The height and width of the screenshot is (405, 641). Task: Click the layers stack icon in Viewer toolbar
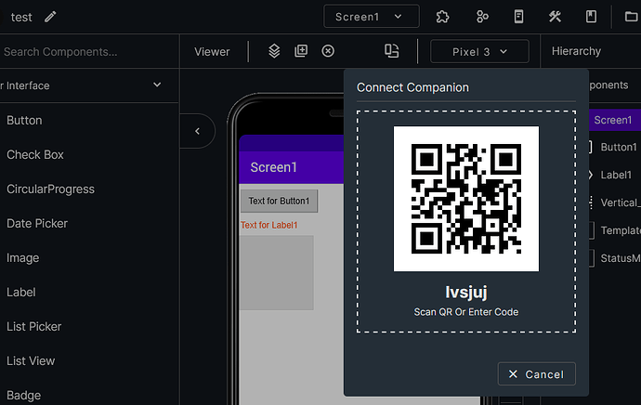(x=274, y=51)
